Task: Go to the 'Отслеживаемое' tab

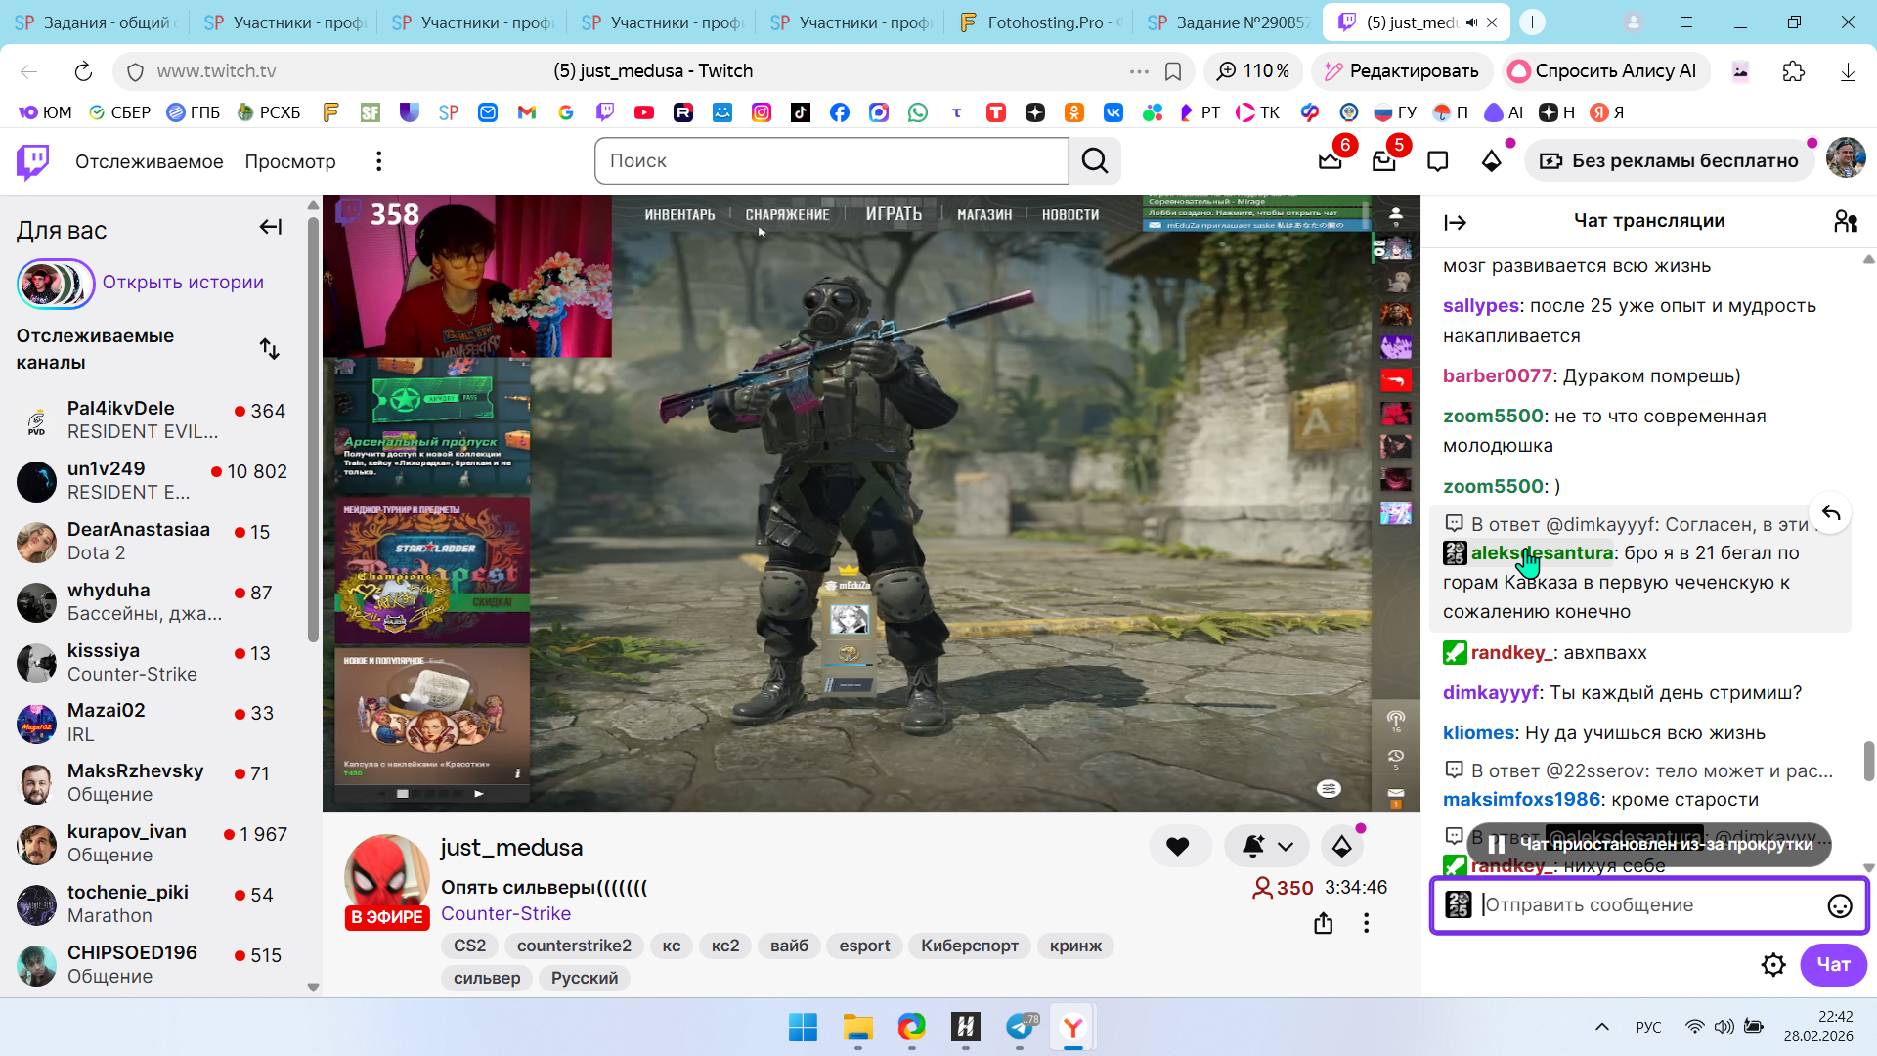Action: [x=149, y=161]
